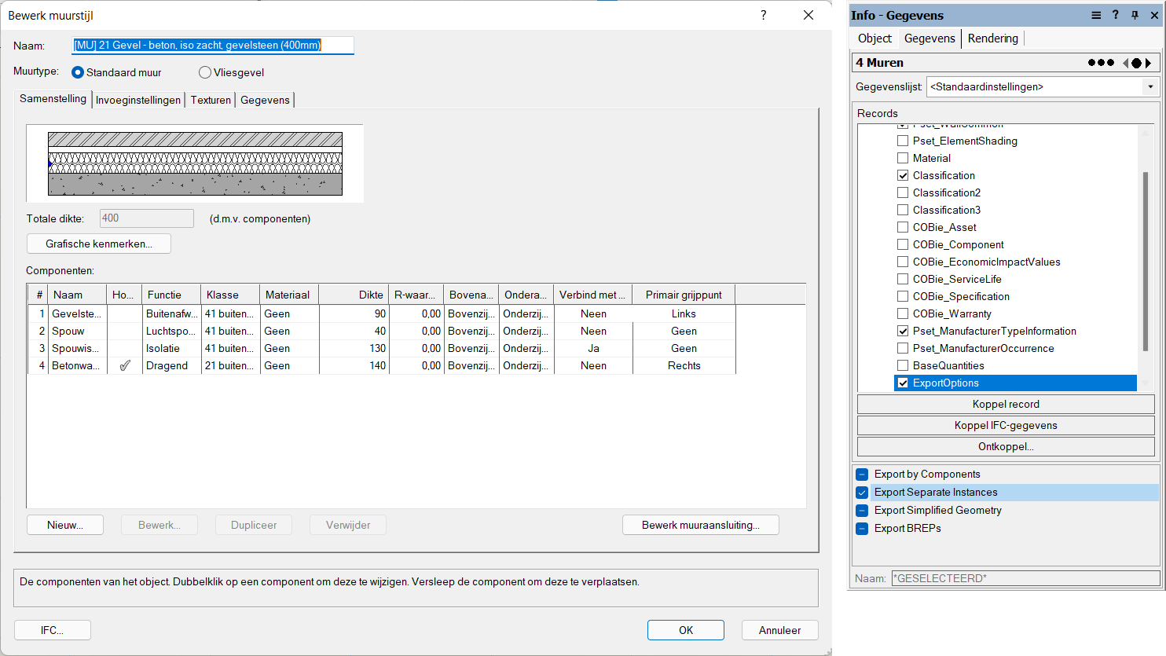This screenshot has height=656, width=1166.
Task: Uncheck the Classification record
Action: click(x=903, y=175)
